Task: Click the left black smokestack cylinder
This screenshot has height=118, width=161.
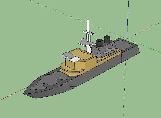Action: pyautogui.click(x=100, y=43)
